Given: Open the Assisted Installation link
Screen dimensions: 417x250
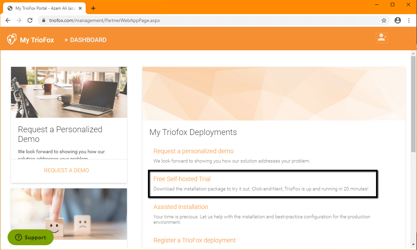Looking at the screenshot, I should click(x=181, y=207).
